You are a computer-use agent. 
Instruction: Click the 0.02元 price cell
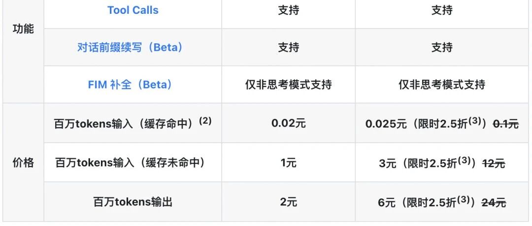click(x=288, y=123)
